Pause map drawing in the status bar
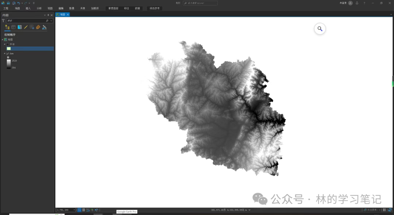Viewport: 394px width, 215px height. (x=384, y=210)
